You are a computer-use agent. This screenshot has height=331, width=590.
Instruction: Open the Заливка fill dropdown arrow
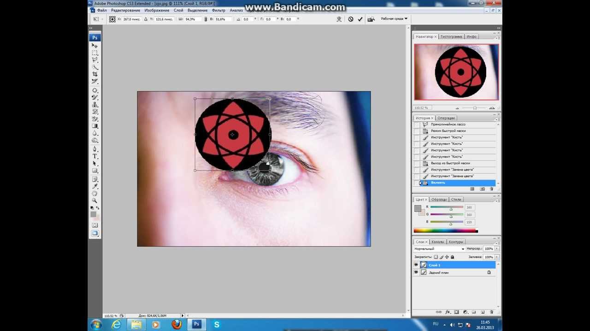pos(497,257)
